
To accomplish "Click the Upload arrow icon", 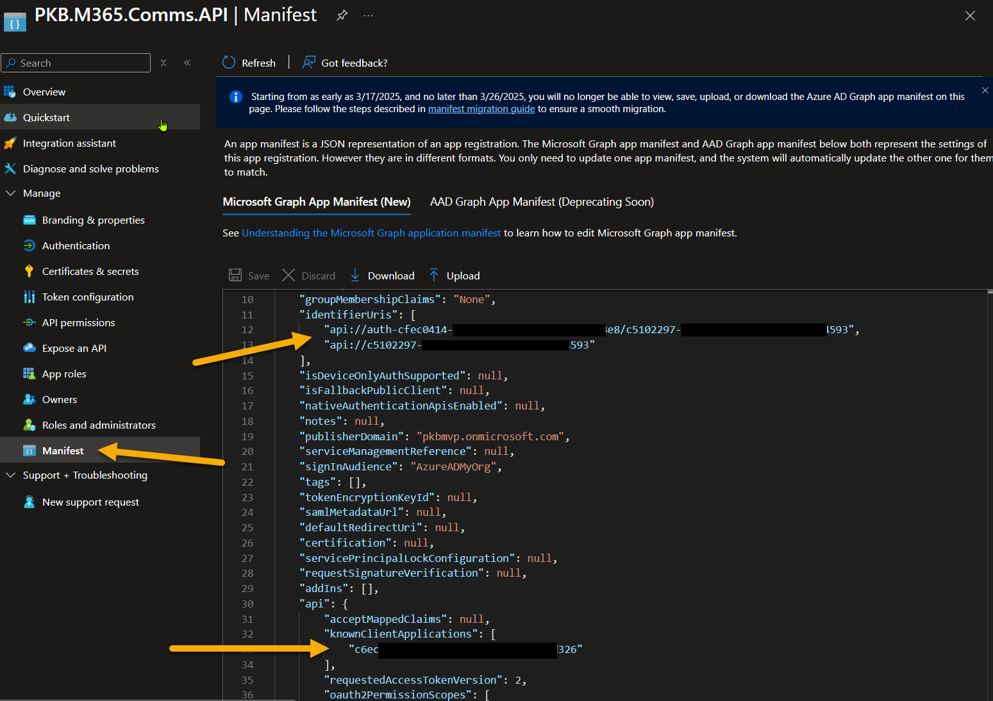I will coord(434,276).
